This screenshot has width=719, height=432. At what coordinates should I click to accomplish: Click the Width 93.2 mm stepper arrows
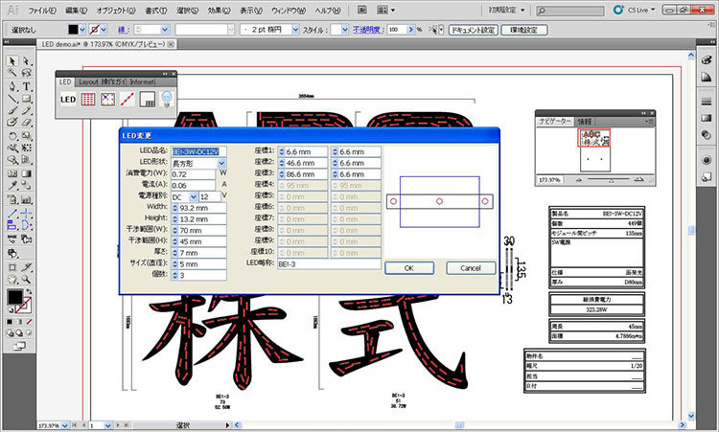[x=174, y=208]
